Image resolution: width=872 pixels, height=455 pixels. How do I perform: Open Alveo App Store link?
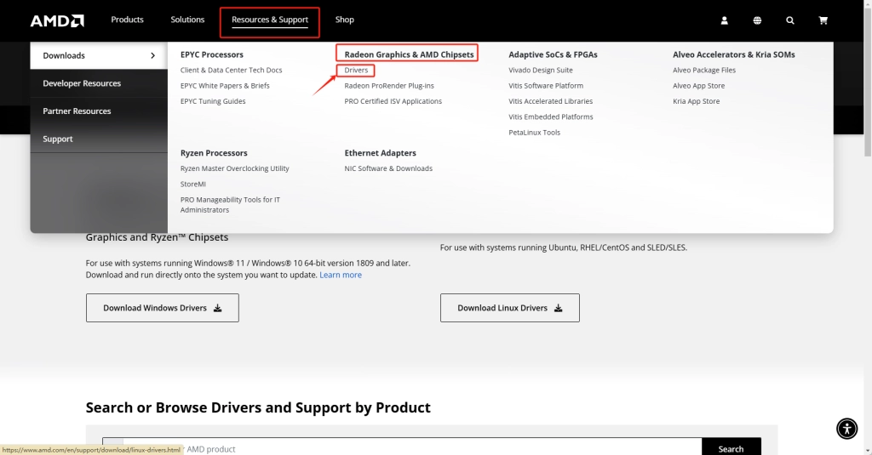698,86
